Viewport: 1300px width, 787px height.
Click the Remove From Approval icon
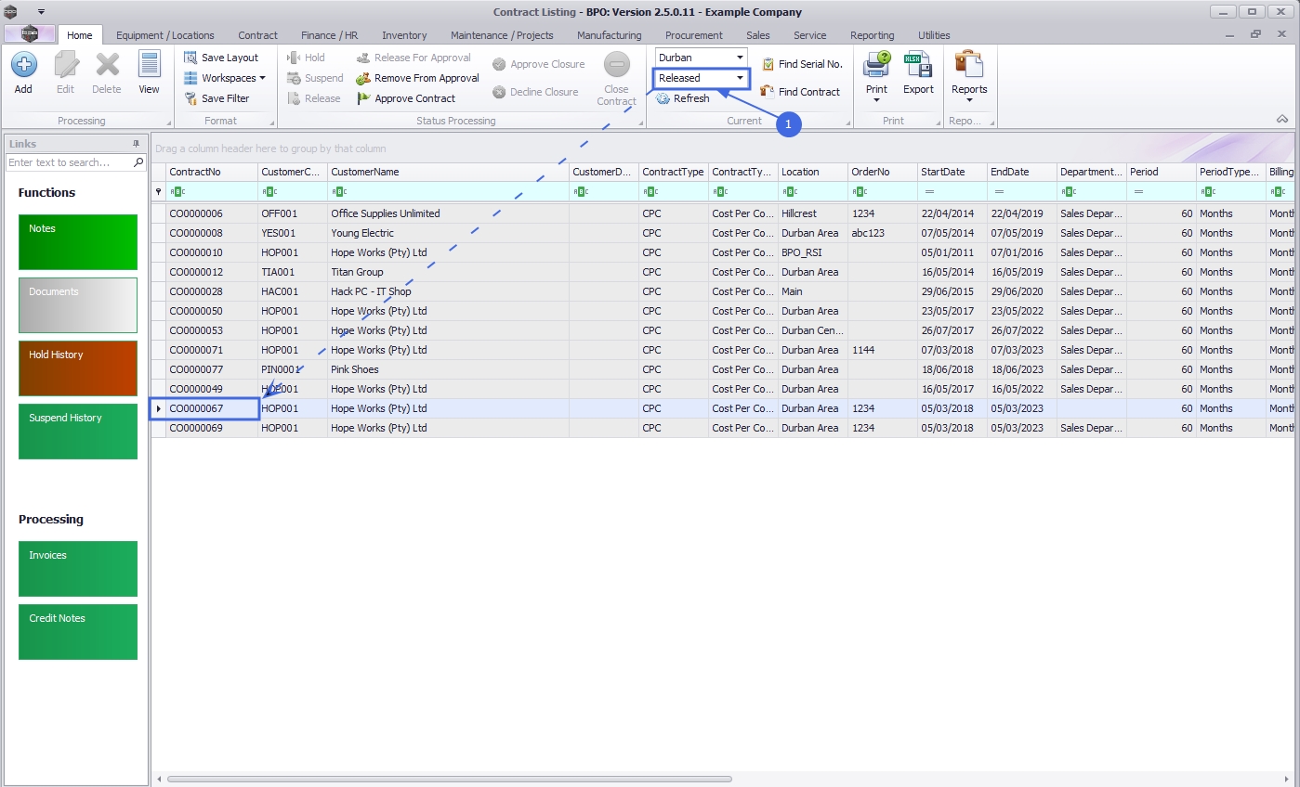[363, 78]
